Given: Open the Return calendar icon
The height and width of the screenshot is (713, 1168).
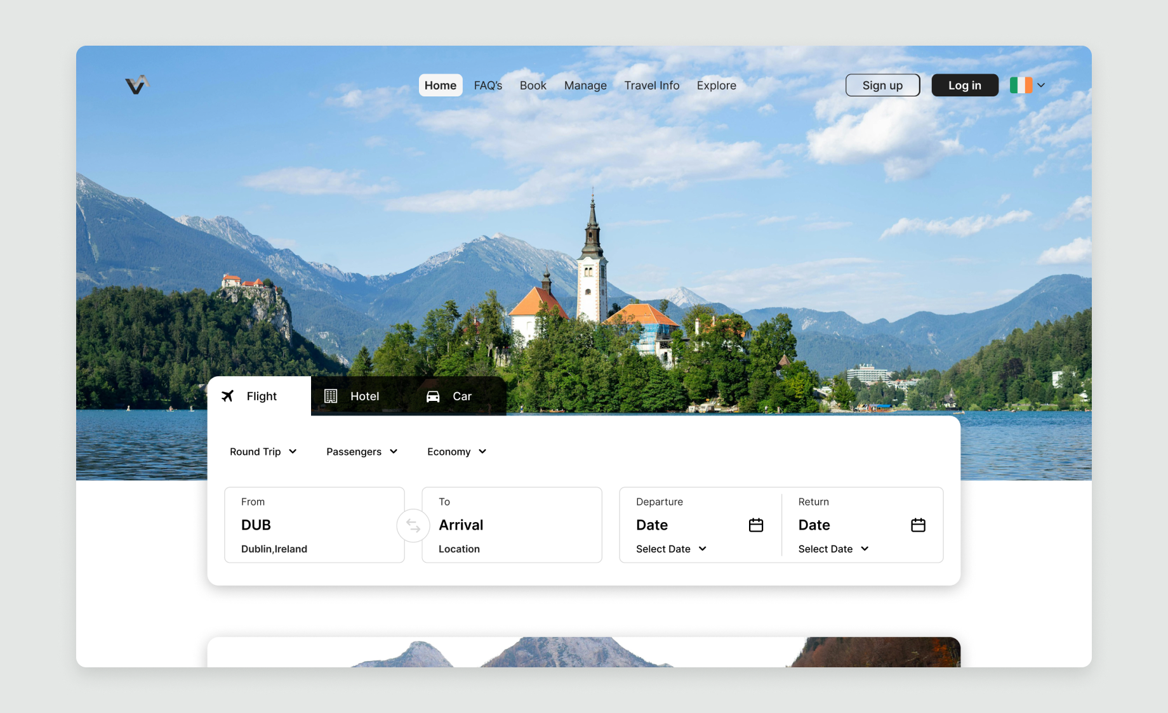Looking at the screenshot, I should coord(918,525).
